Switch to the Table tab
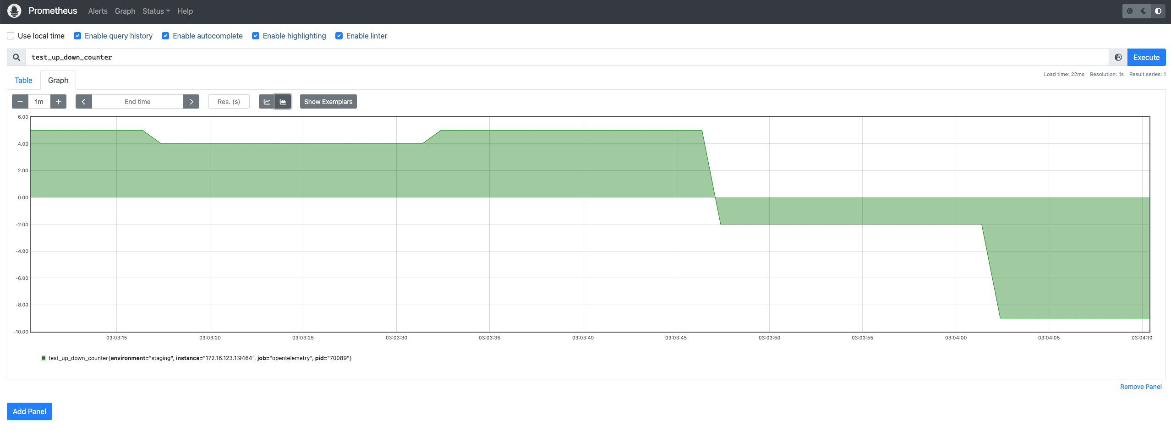 click(x=23, y=80)
